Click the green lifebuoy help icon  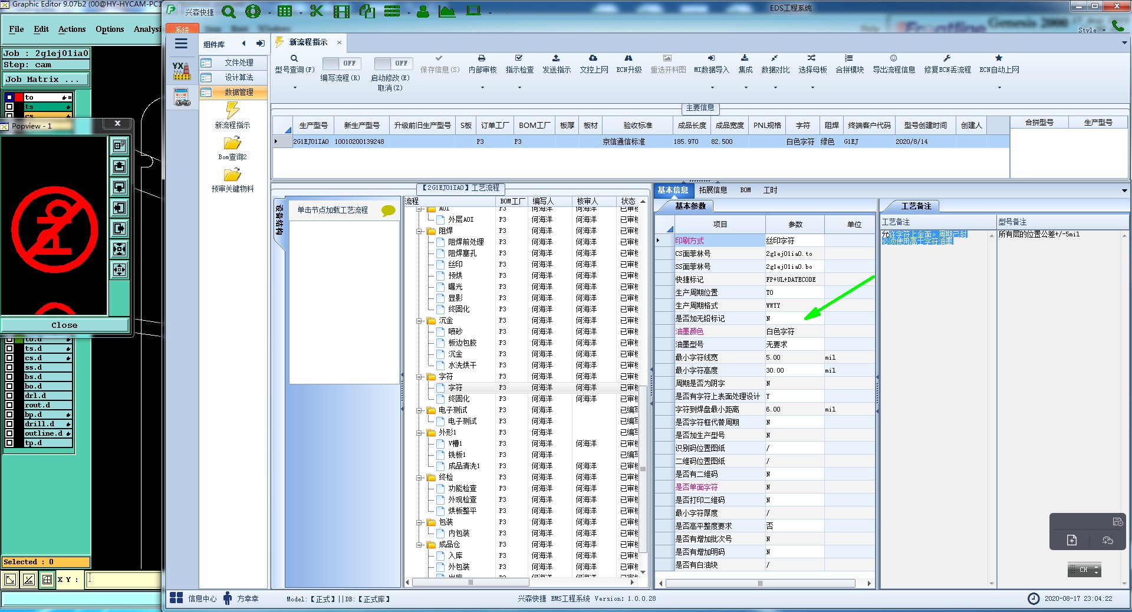[253, 11]
